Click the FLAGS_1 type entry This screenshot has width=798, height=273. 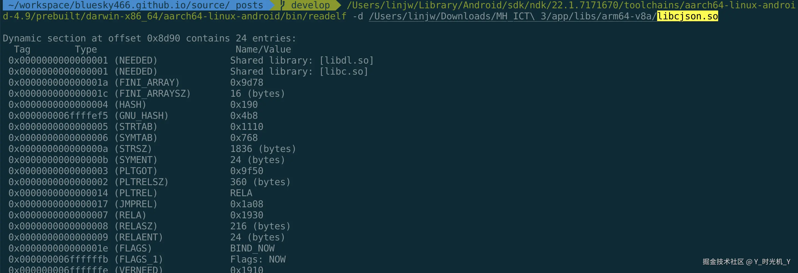point(138,259)
